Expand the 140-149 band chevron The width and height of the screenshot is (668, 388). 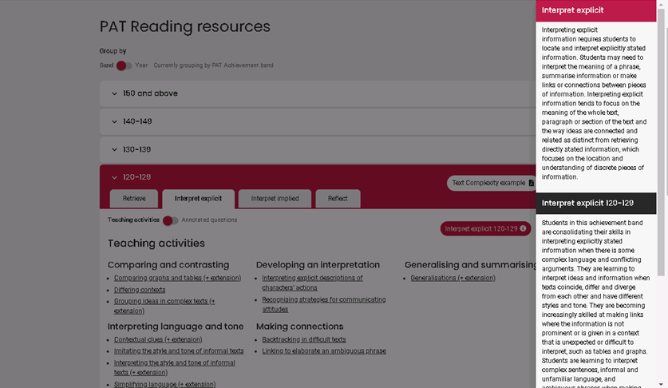[114, 121]
